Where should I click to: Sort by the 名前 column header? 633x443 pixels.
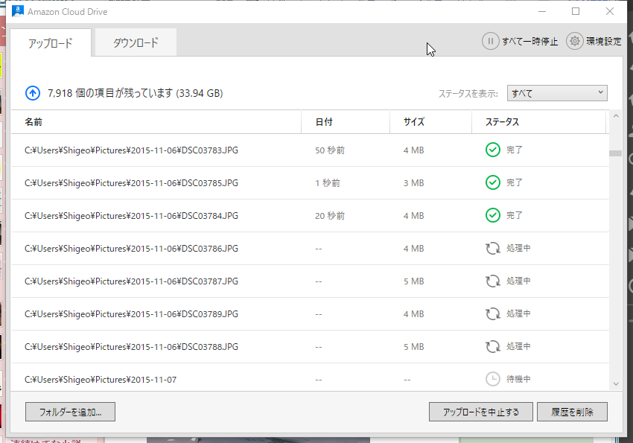156,122
